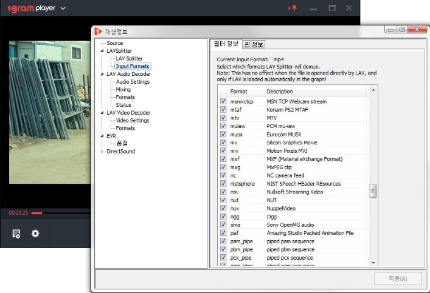Toggle the oma format checkbox
Image resolution: width=430 pixels, height=293 pixels.
(223, 224)
